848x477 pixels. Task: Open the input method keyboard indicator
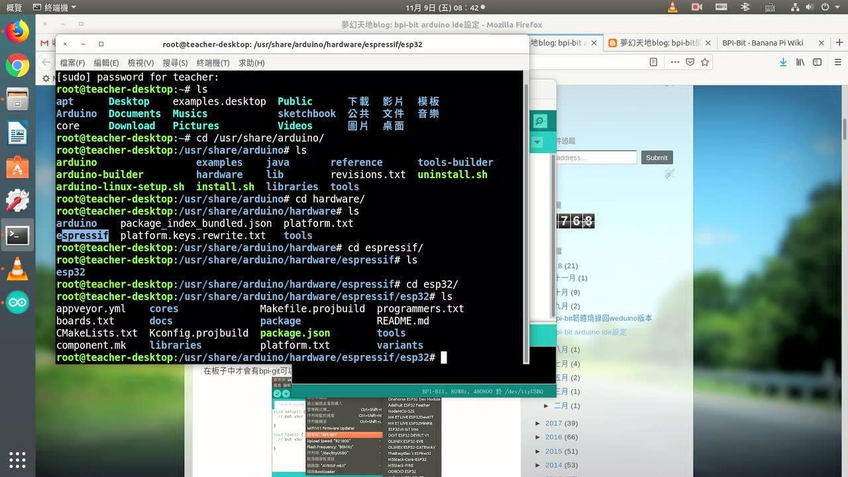point(769,7)
